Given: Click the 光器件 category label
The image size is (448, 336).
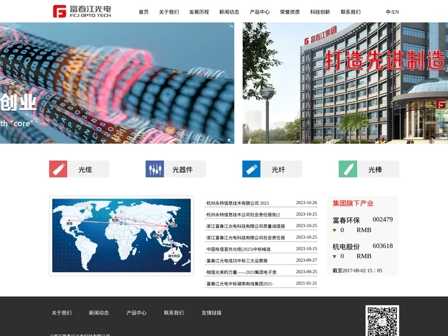Looking at the screenshot, I should click(x=182, y=170).
